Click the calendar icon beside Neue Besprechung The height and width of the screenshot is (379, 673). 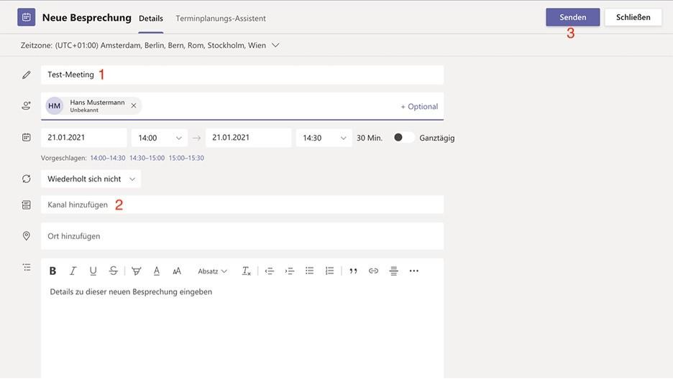click(26, 17)
